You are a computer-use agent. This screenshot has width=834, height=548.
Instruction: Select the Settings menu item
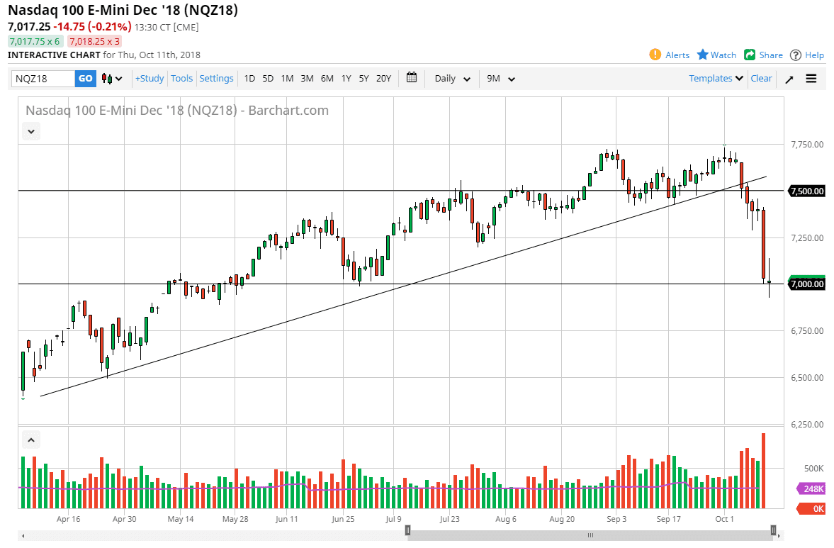216,79
